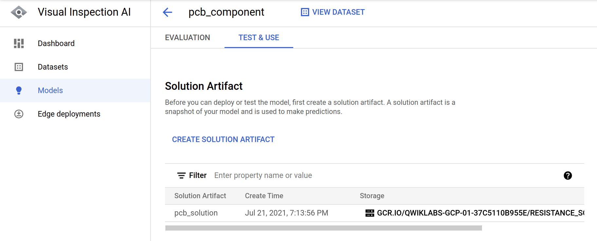Select the pcb_solution table row
The width and height of the screenshot is (597, 241).
[x=196, y=213]
